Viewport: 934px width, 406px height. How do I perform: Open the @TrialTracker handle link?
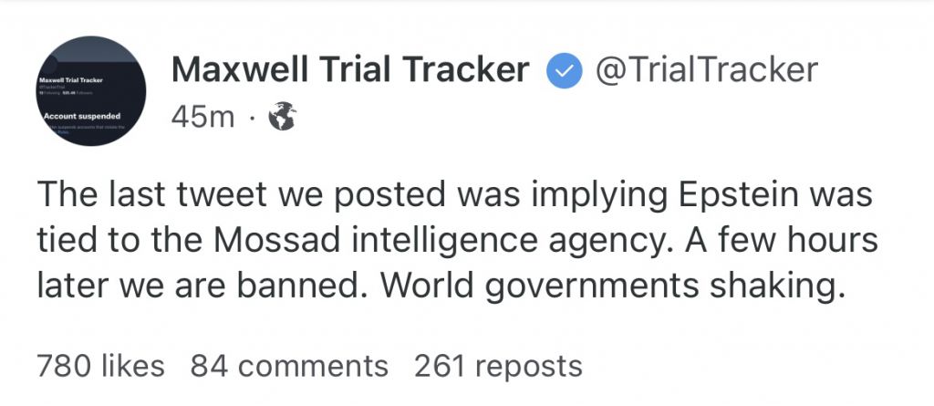(707, 71)
